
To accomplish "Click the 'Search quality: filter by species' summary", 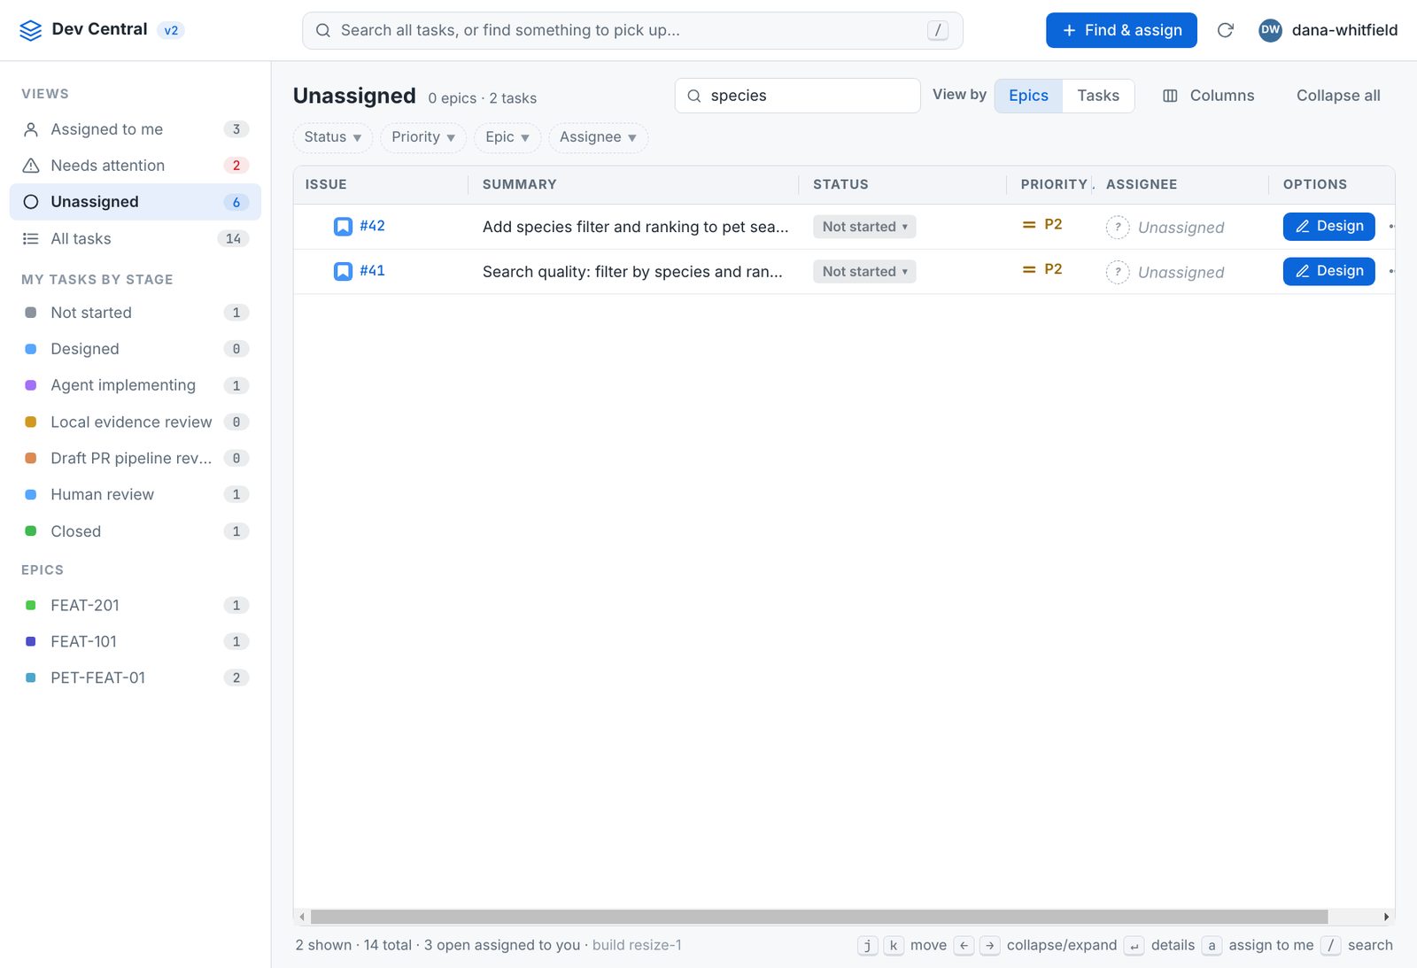I will tap(632, 272).
